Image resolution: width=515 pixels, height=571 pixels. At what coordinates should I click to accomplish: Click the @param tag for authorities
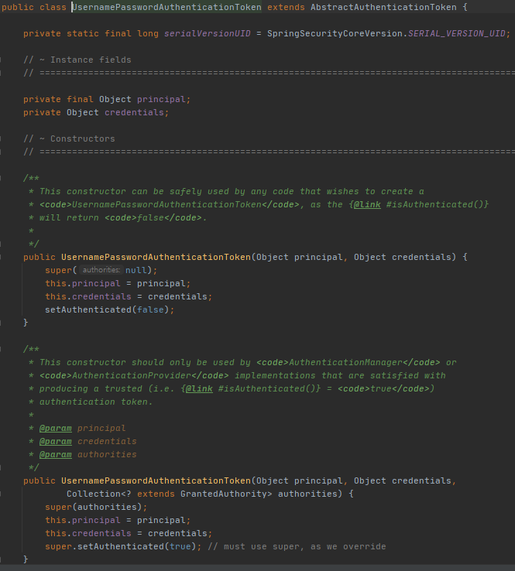[56, 454]
